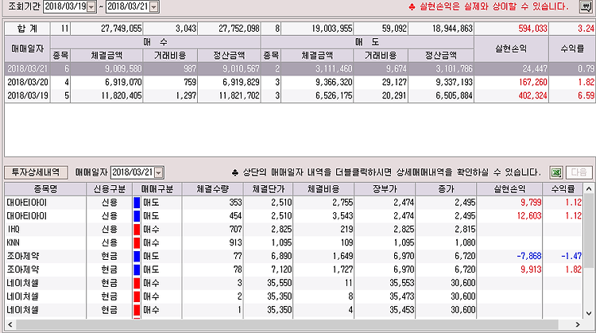Click red buy marker on KNN row
Image resolution: width=596 pixels, height=333 pixels.
(x=137, y=242)
